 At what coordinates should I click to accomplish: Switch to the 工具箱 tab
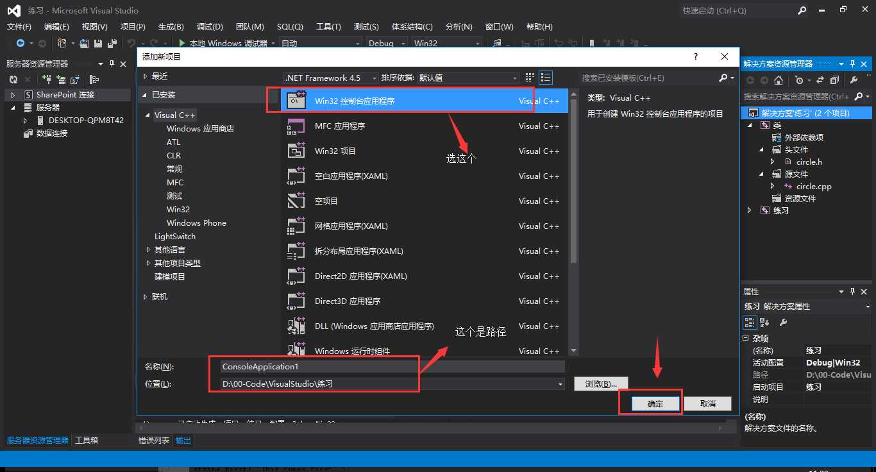[87, 441]
